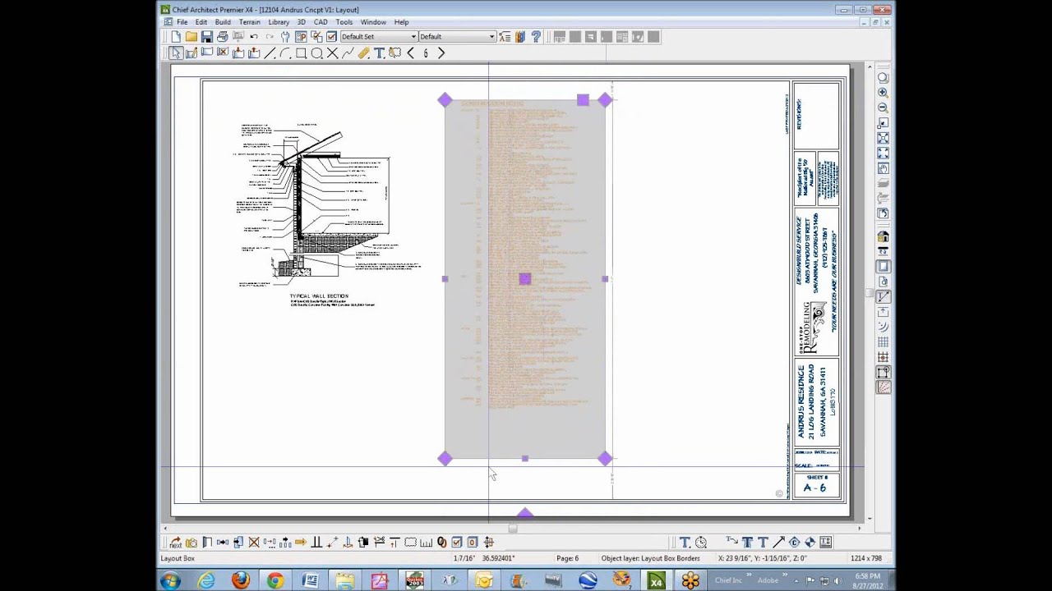Select the Draw Arc tool
The height and width of the screenshot is (591, 1052).
pos(285,53)
